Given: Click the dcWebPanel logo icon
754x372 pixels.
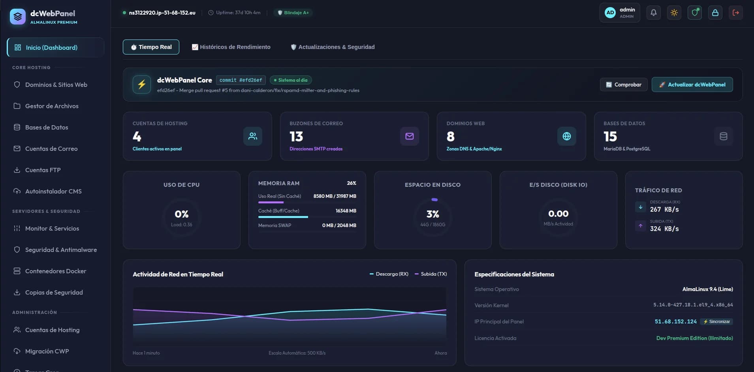Looking at the screenshot, I should (x=18, y=17).
